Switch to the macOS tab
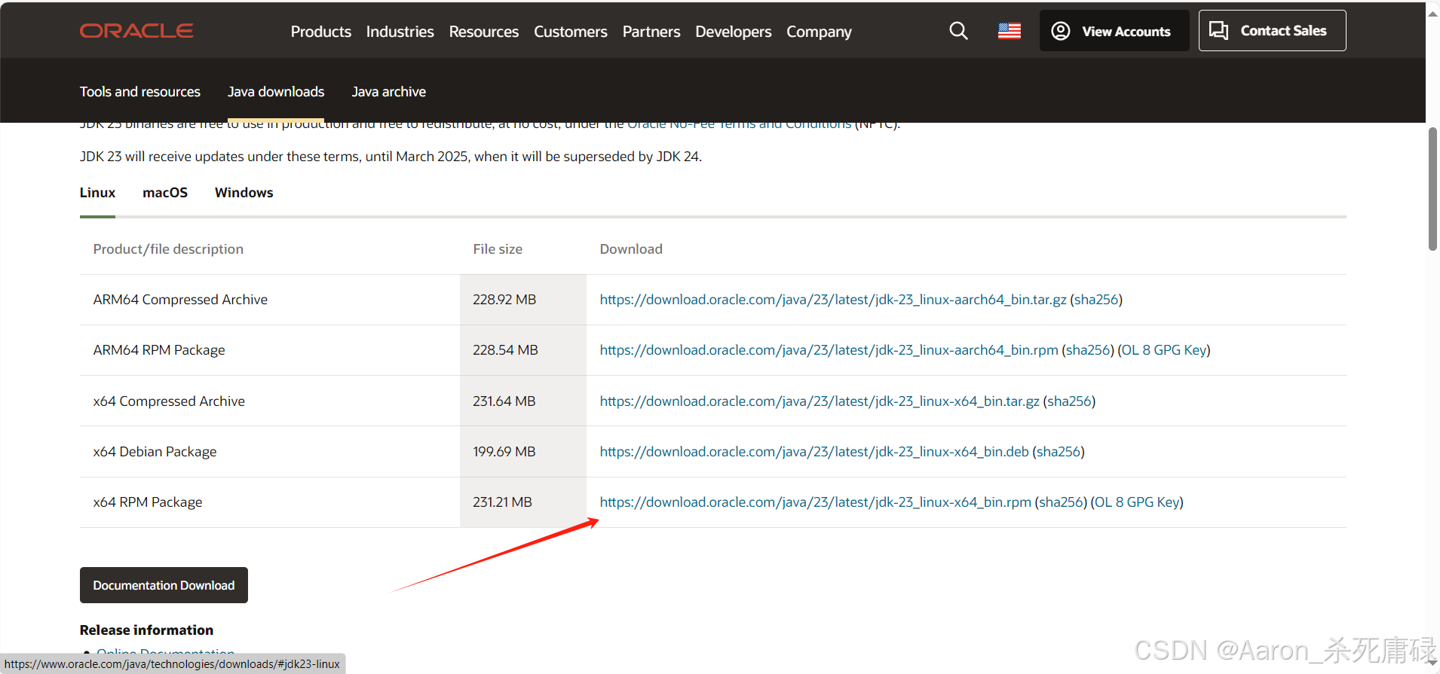 click(x=165, y=193)
